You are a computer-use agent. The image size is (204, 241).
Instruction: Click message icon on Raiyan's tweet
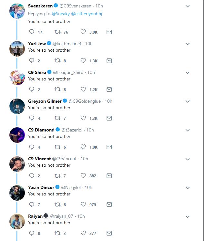point(109,233)
